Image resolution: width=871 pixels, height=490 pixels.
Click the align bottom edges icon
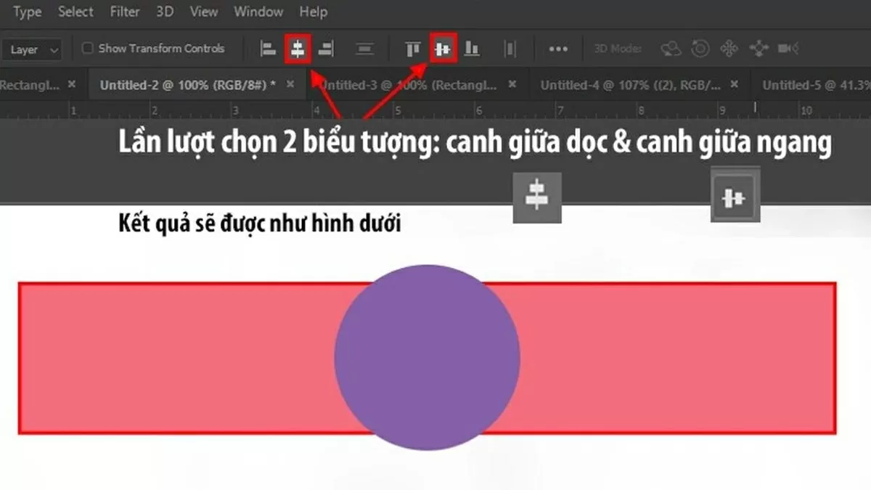coord(473,49)
